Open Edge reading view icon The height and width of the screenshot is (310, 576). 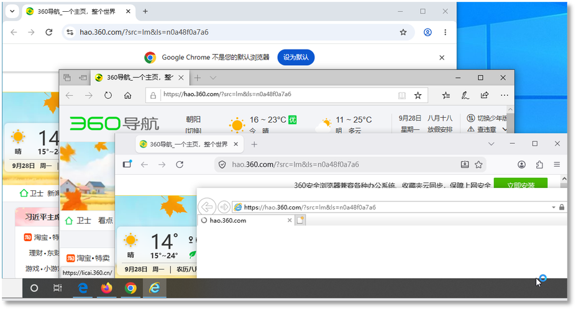[x=402, y=95]
